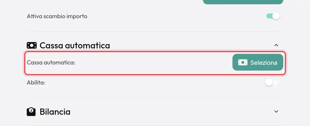
Task: Click empty space inside red-outlined Cassa automatica row
Action: (154, 63)
